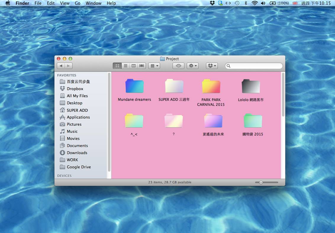Open the Action gear dropdown menu
This screenshot has width=335, height=233.
192,66
